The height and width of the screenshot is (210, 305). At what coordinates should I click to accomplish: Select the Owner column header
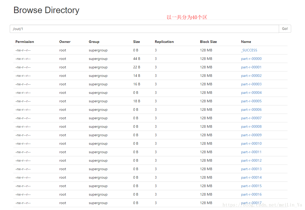tap(65, 42)
